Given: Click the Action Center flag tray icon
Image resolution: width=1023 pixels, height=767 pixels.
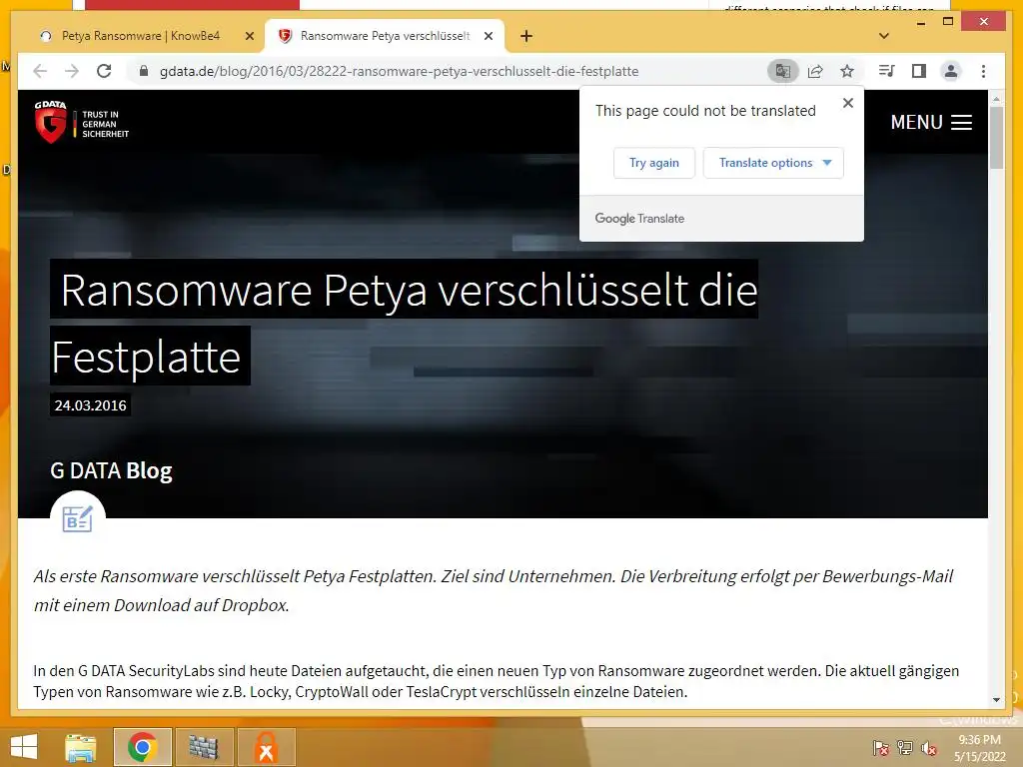Looking at the screenshot, I should pyautogui.click(x=880, y=748).
